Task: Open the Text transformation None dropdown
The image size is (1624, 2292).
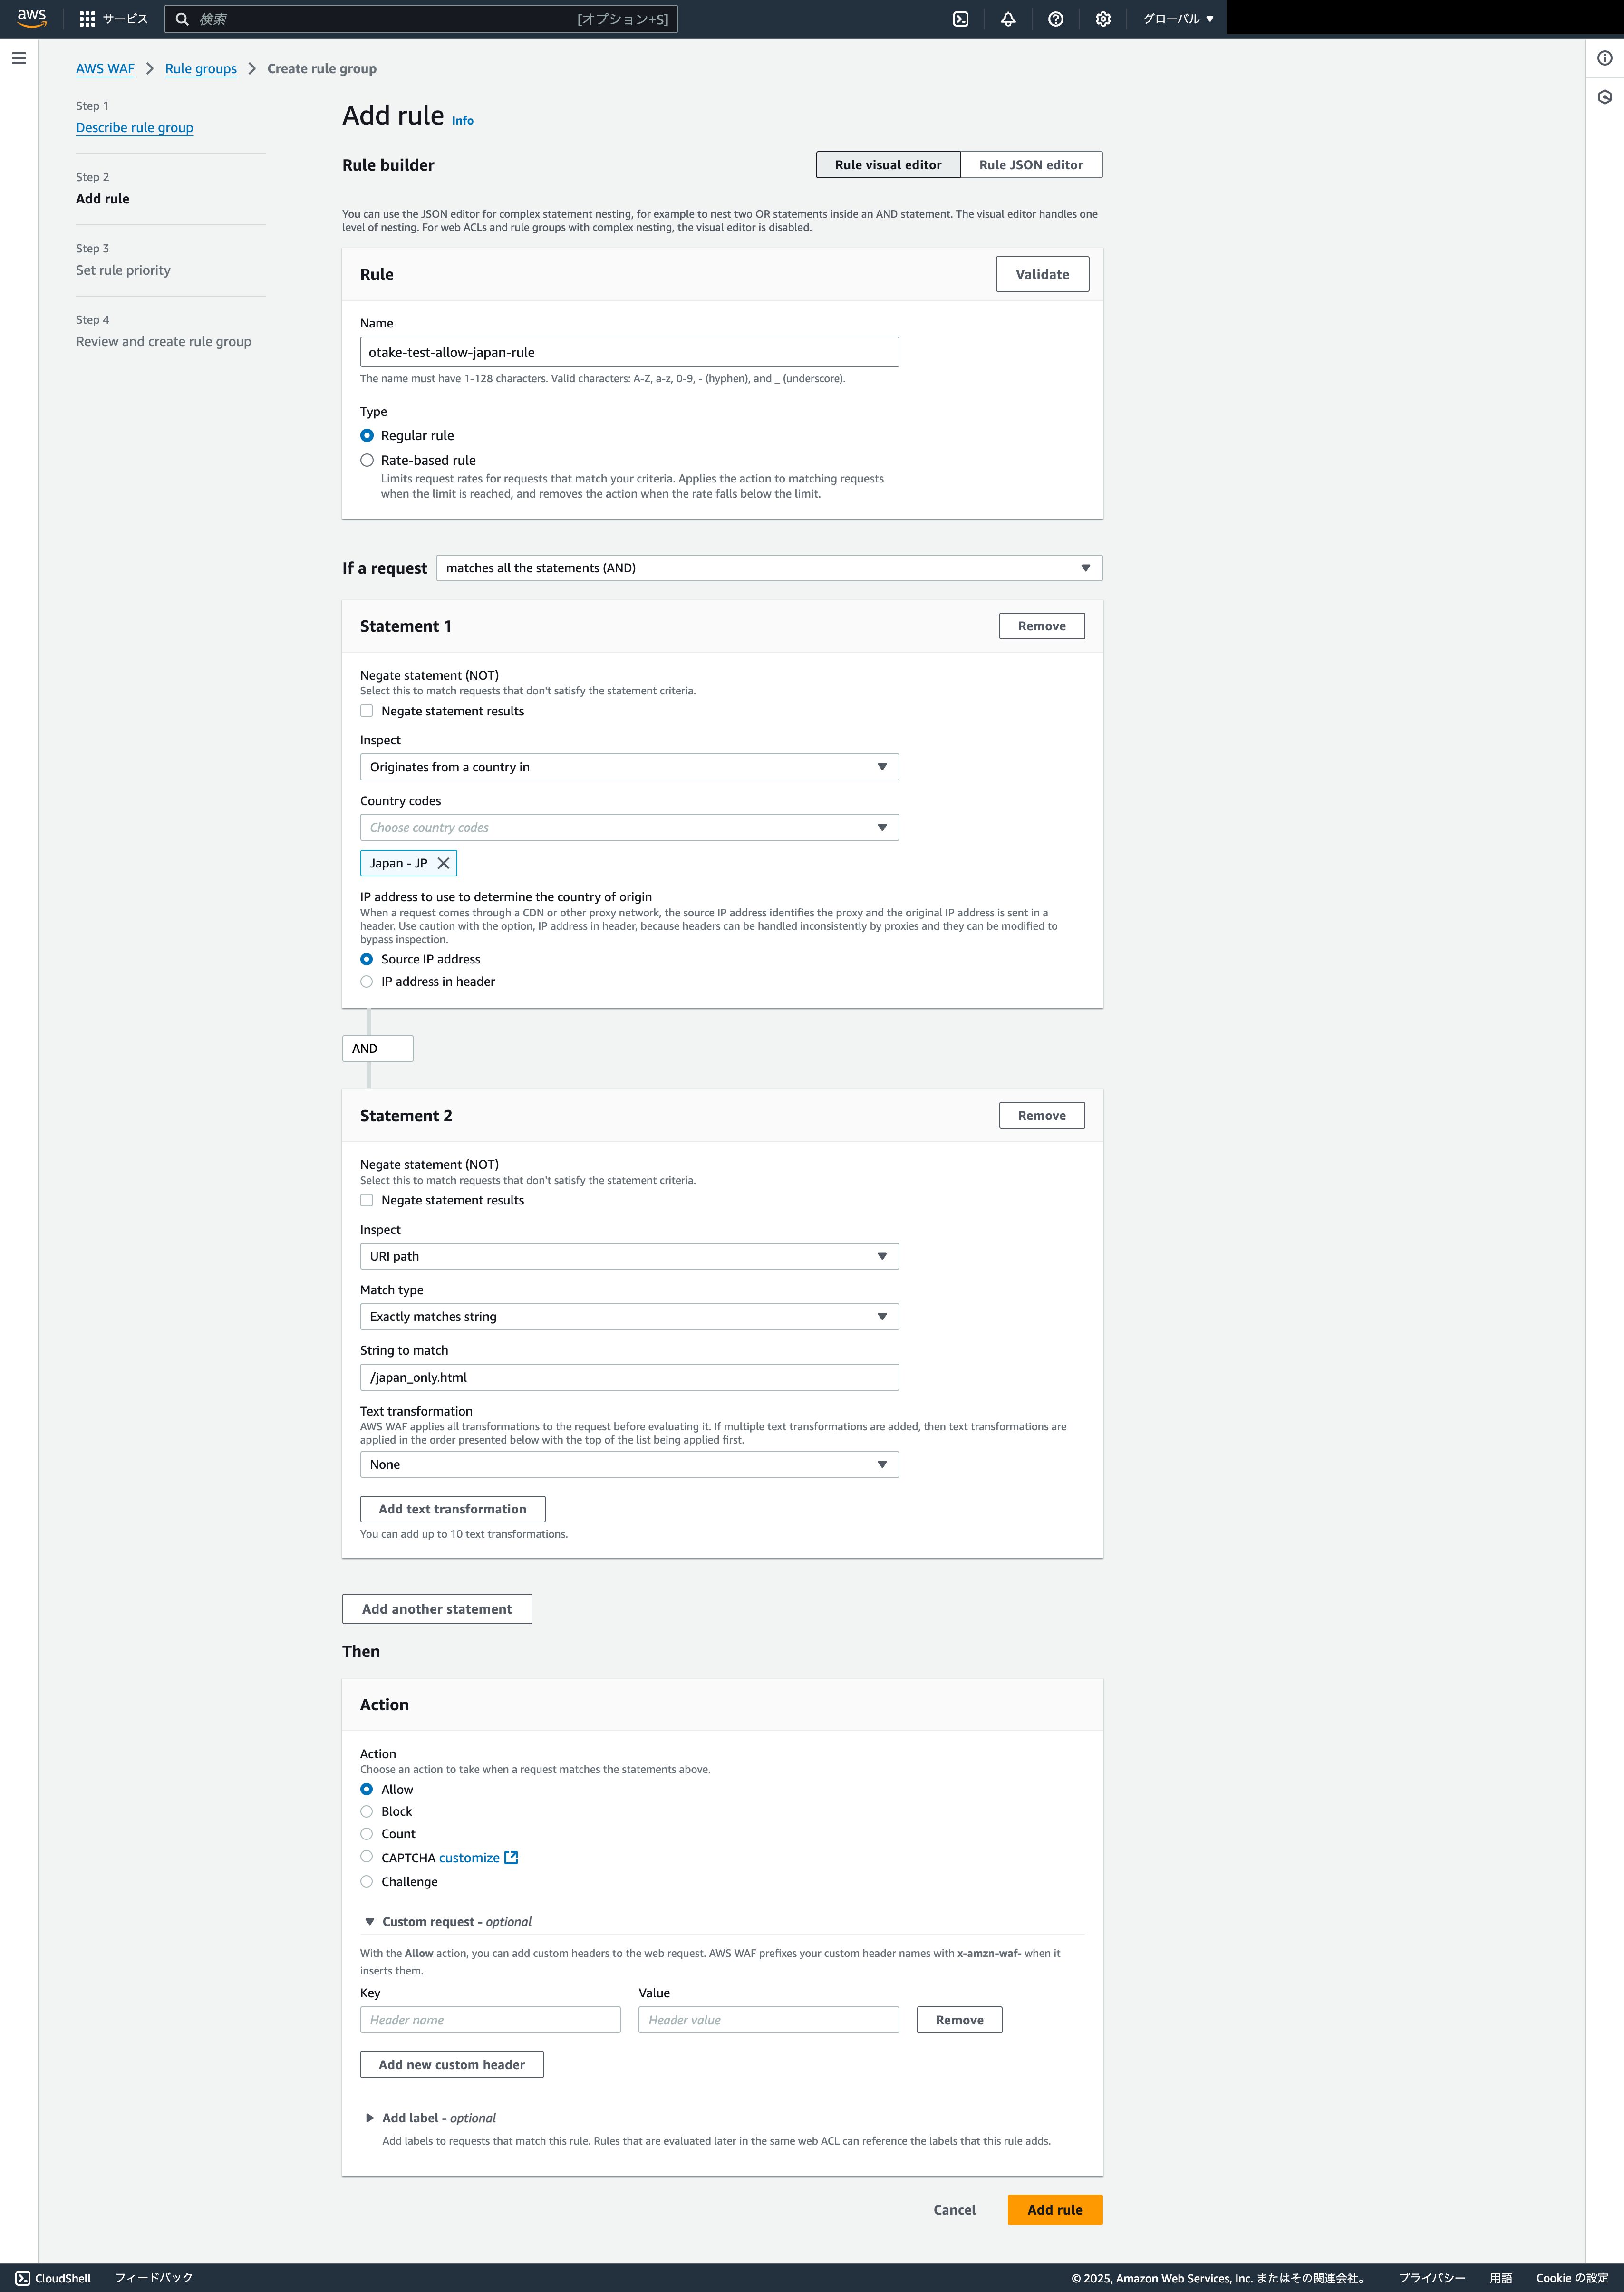Action: (x=629, y=1464)
